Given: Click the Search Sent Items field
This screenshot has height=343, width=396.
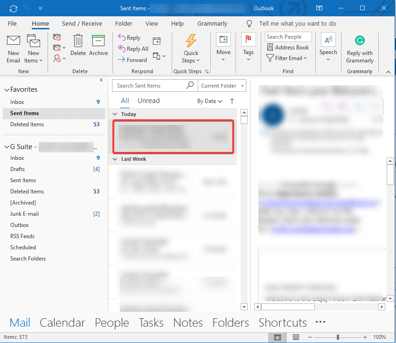Looking at the screenshot, I should click(x=149, y=86).
